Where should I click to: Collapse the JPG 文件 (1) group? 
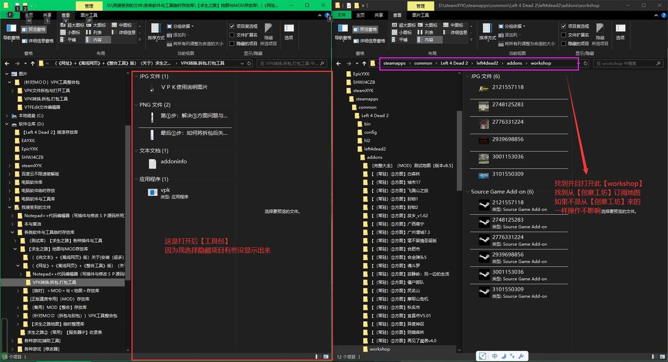136,77
